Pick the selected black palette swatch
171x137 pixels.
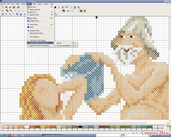pyautogui.click(x=80, y=127)
